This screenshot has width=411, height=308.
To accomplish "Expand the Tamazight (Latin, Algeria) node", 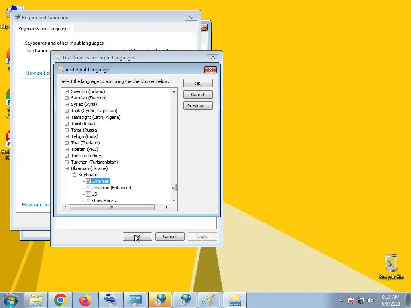I will (x=67, y=117).
